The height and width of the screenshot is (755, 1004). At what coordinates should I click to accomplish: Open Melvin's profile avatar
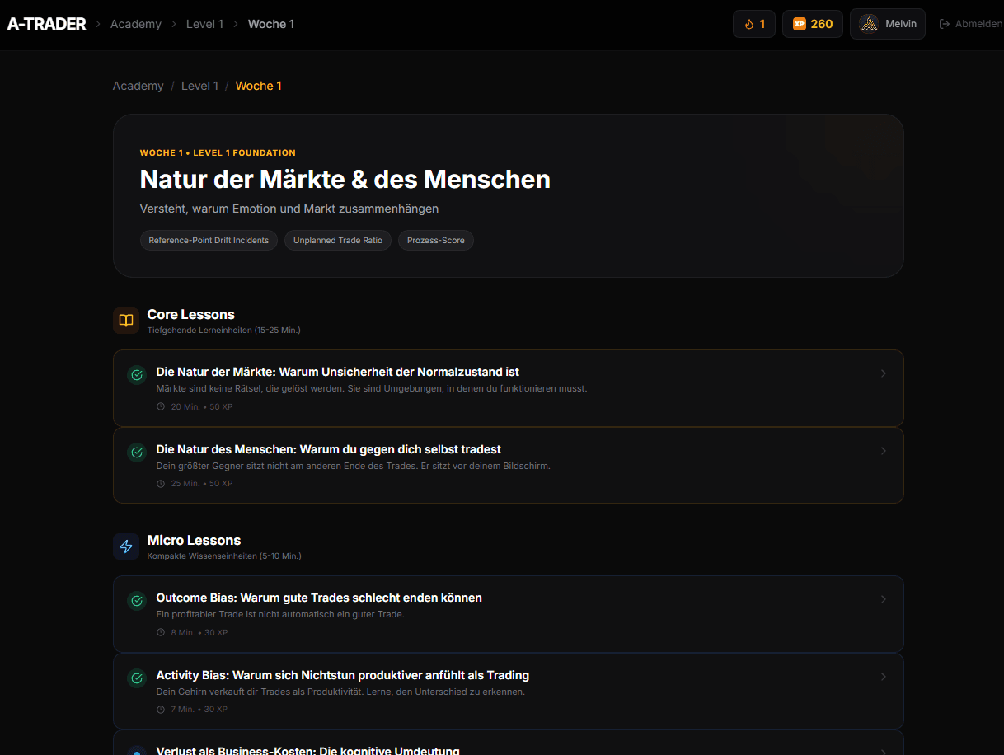coord(869,24)
